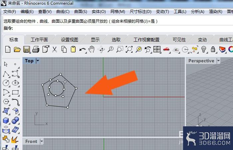
Task: Click the Perspective viewport title label
Action: pyautogui.click(x=201, y=61)
